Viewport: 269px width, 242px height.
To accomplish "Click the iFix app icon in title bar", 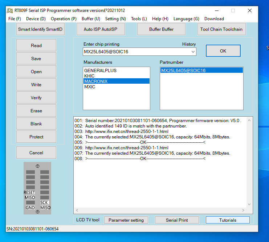I will [x=9, y=10].
